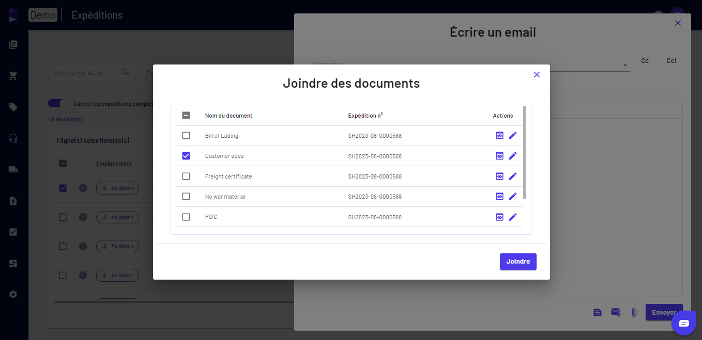The width and height of the screenshot is (702, 340).
Task: Click the Customer docs document name
Action: point(224,156)
